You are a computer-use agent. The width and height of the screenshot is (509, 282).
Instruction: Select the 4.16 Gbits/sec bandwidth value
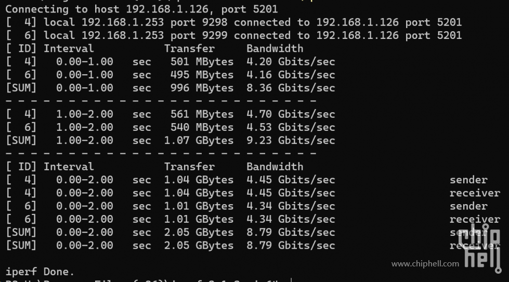(x=291, y=75)
